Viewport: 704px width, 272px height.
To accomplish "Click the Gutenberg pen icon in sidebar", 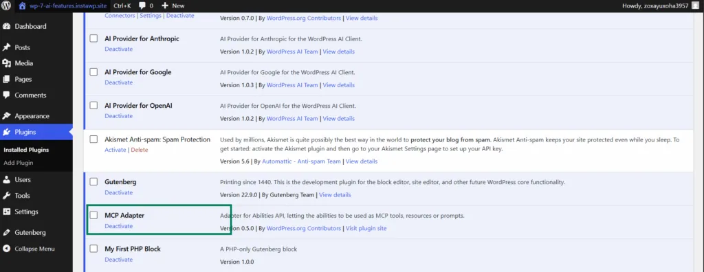I will tap(7, 232).
